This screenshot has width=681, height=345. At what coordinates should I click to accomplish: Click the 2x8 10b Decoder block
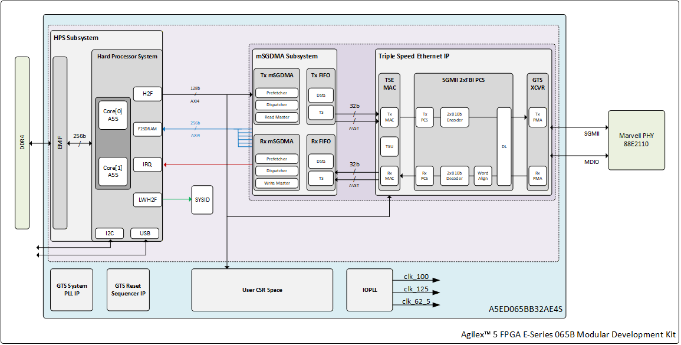click(x=455, y=176)
